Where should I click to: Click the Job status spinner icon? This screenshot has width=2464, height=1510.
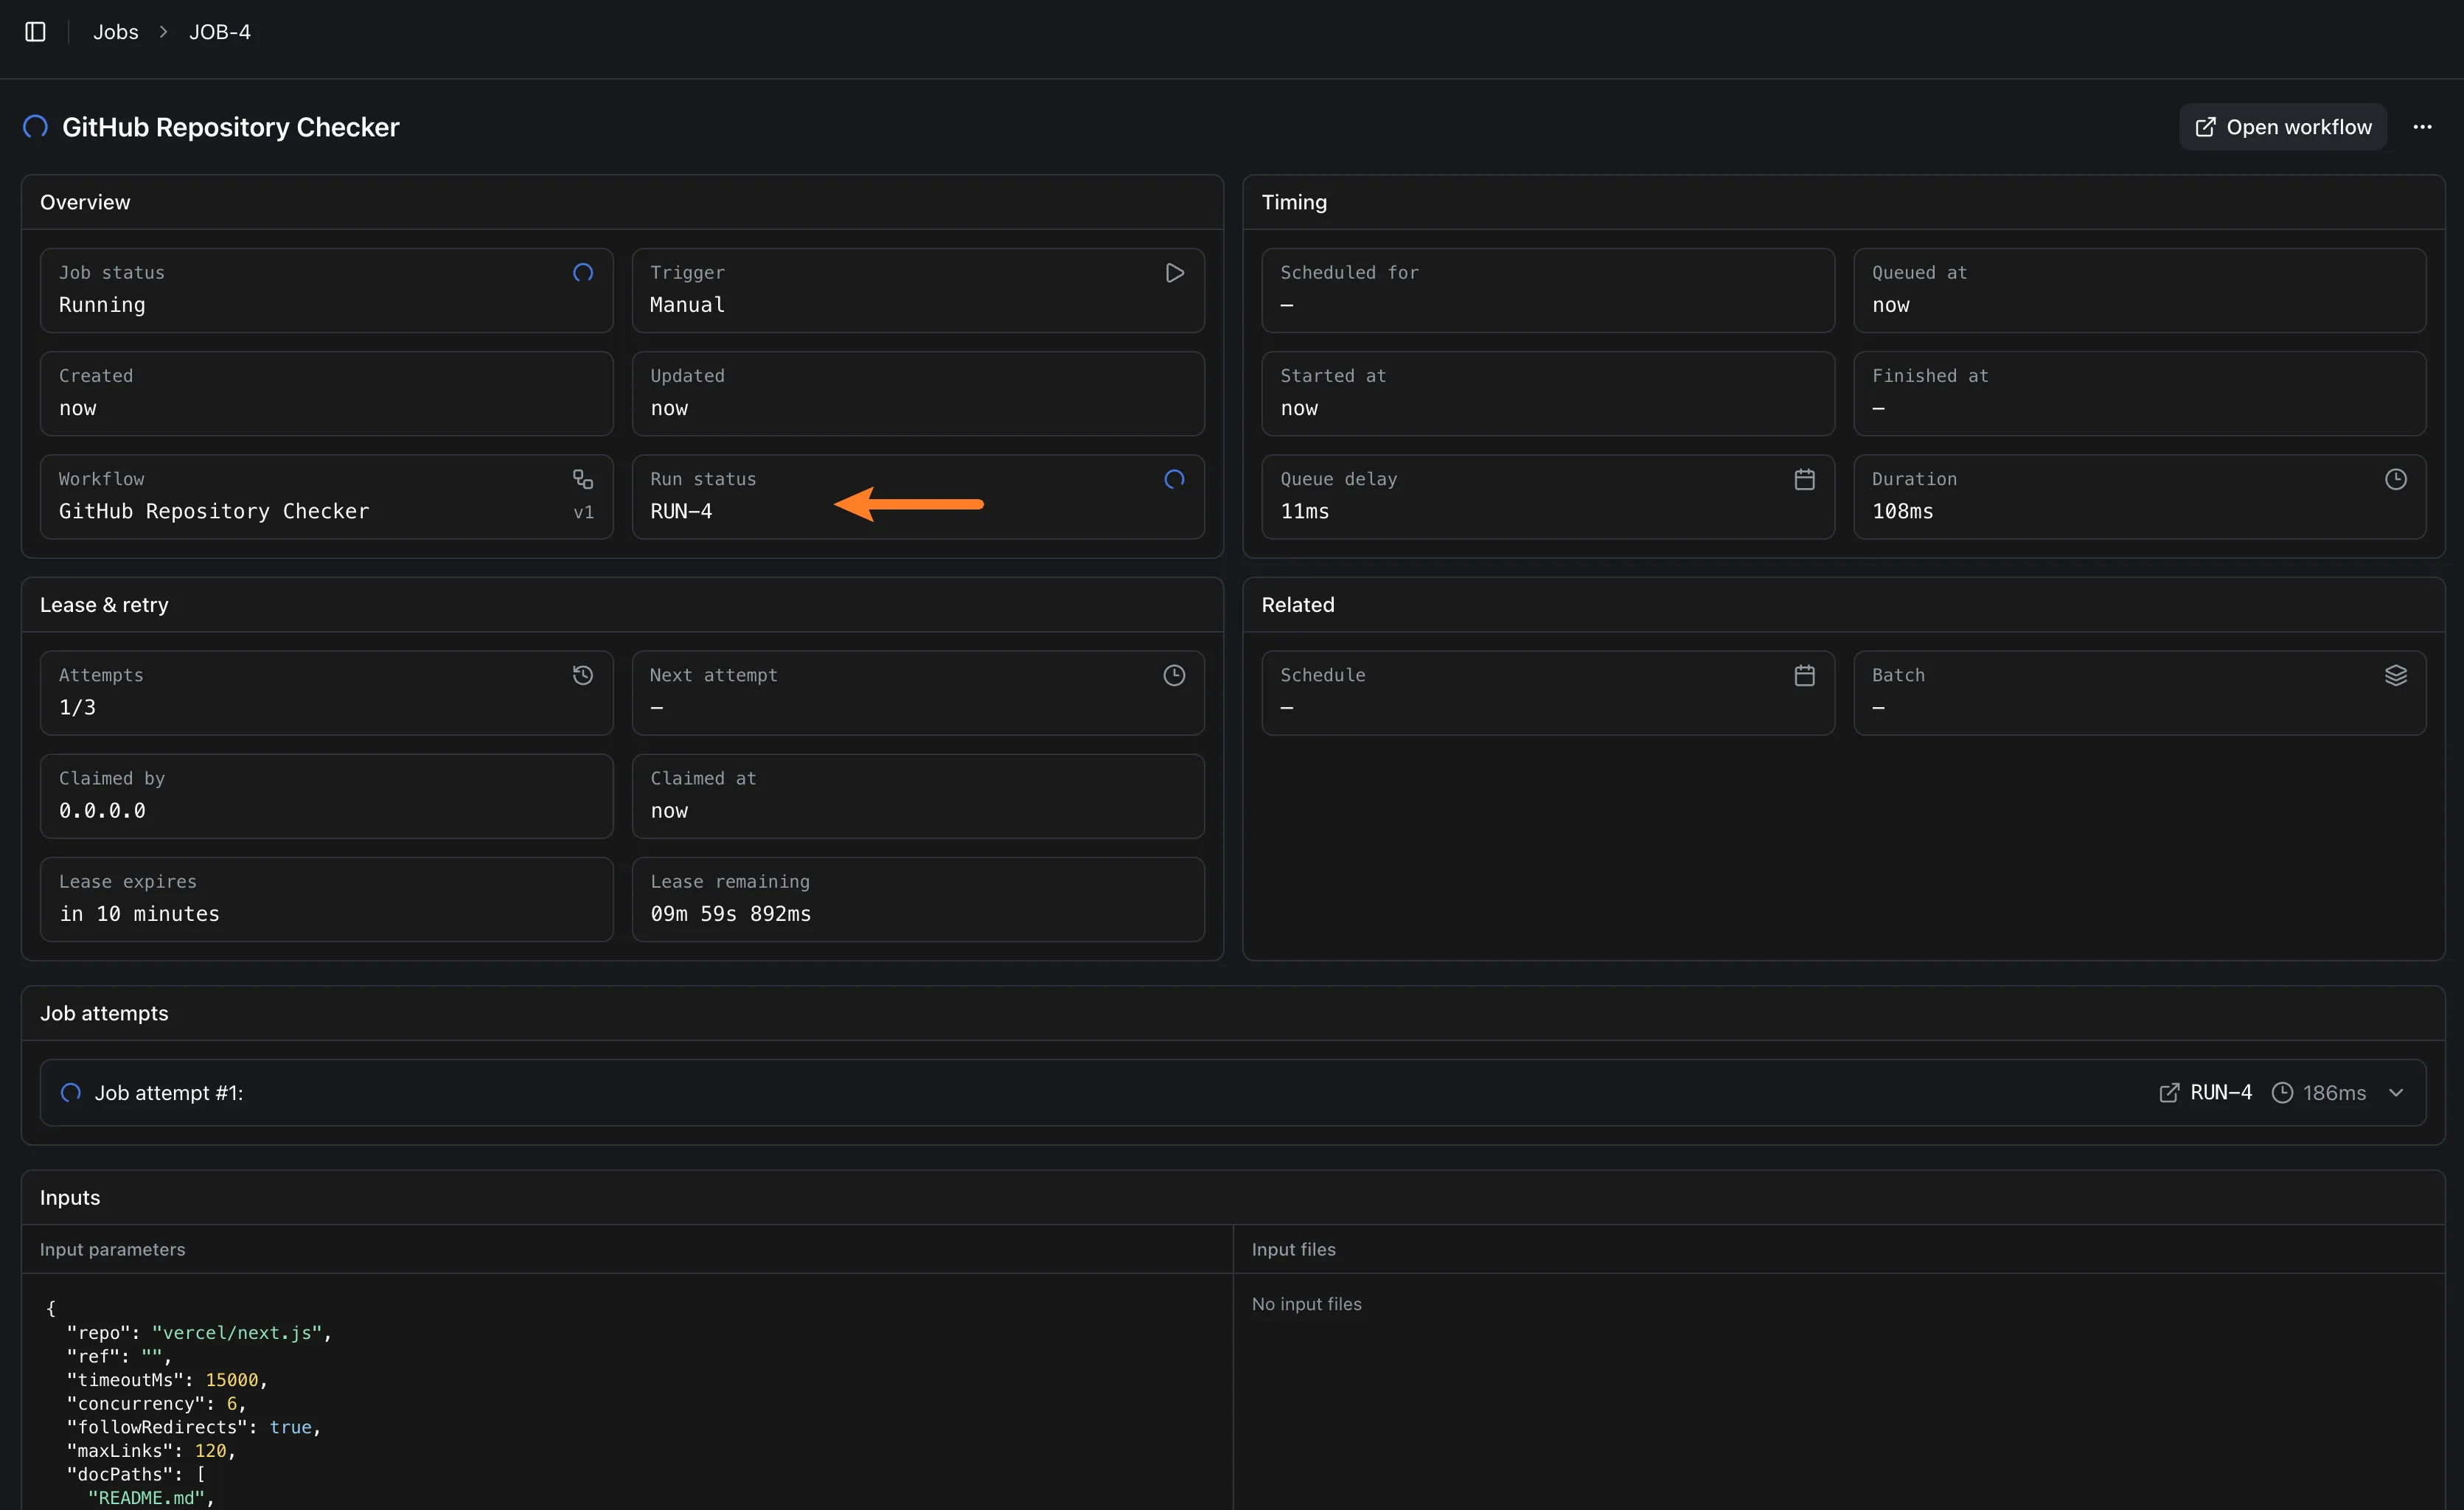coord(583,273)
